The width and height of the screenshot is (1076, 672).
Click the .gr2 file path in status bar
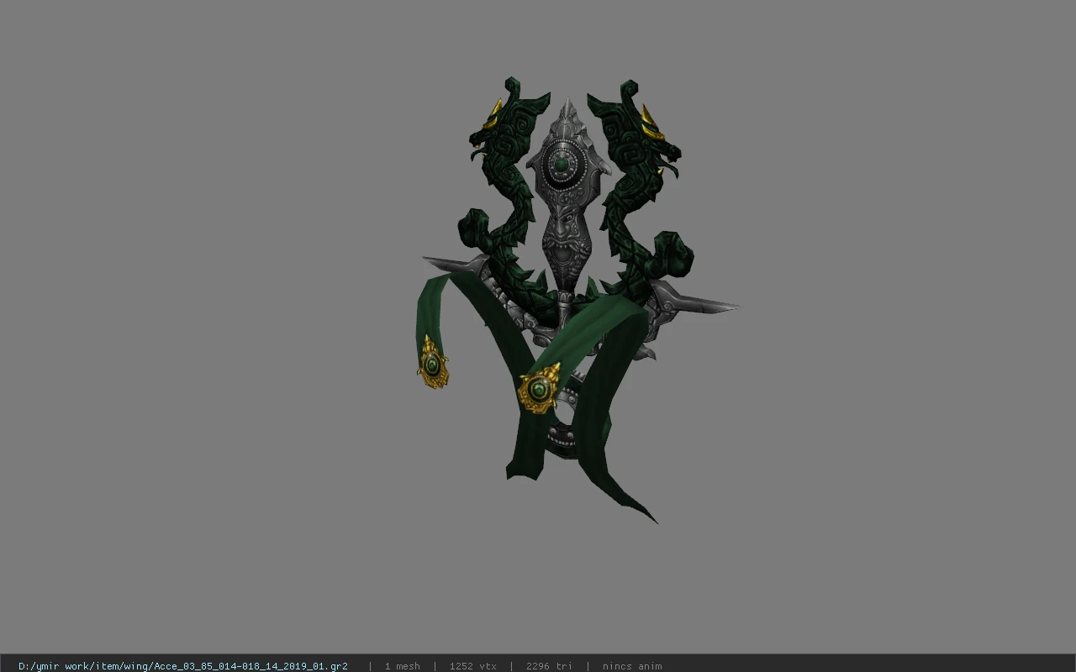(x=183, y=666)
